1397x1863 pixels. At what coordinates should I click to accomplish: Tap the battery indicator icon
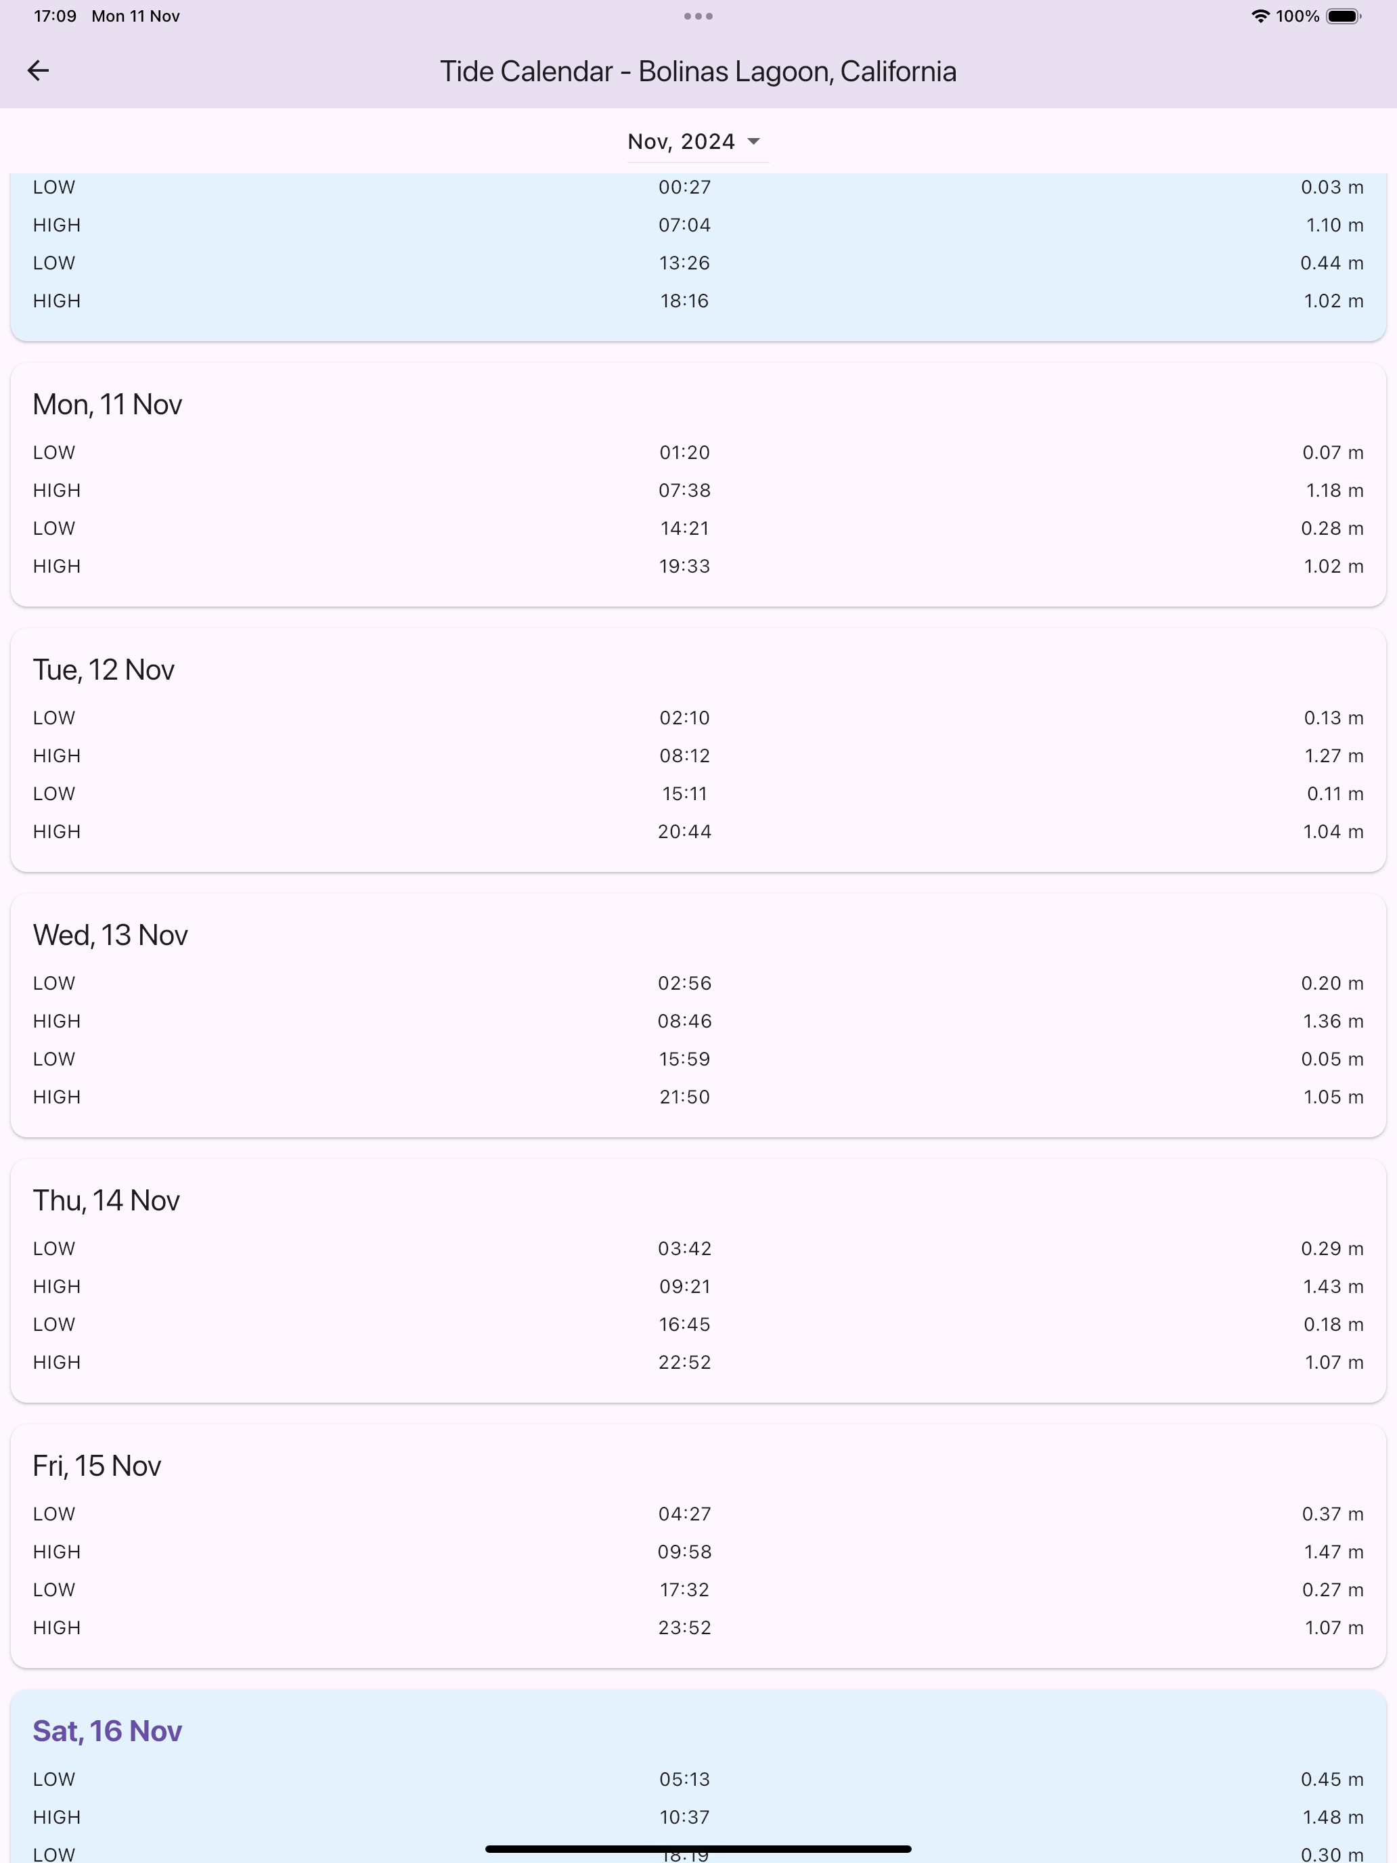[x=1344, y=16]
